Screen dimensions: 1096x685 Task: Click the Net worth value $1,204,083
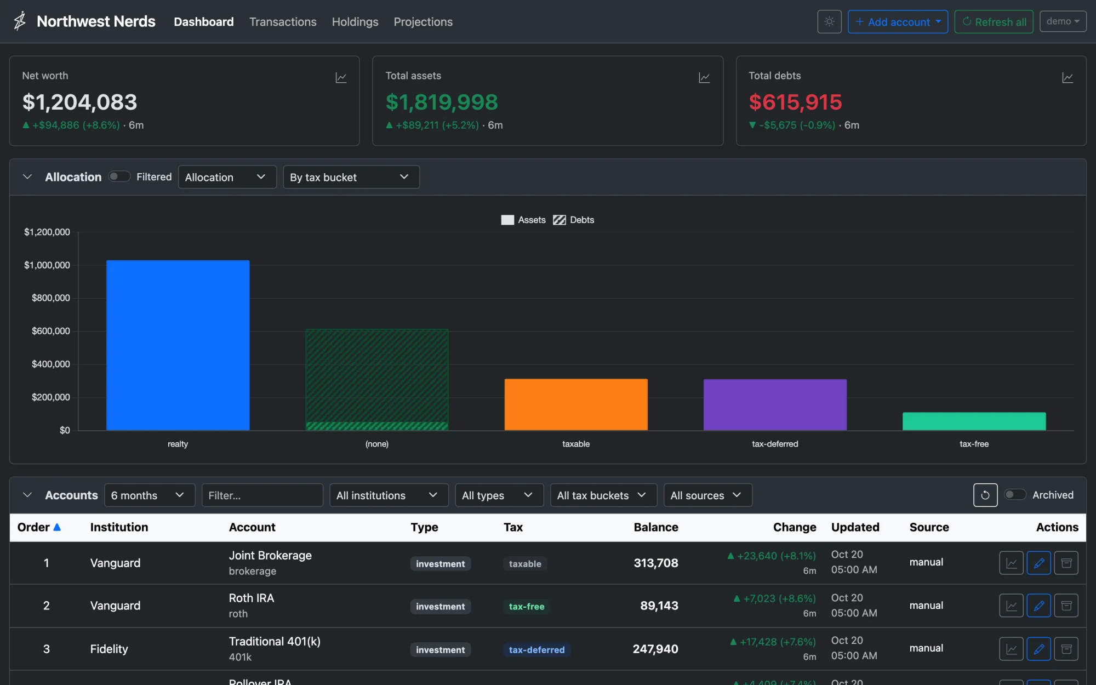pos(80,102)
